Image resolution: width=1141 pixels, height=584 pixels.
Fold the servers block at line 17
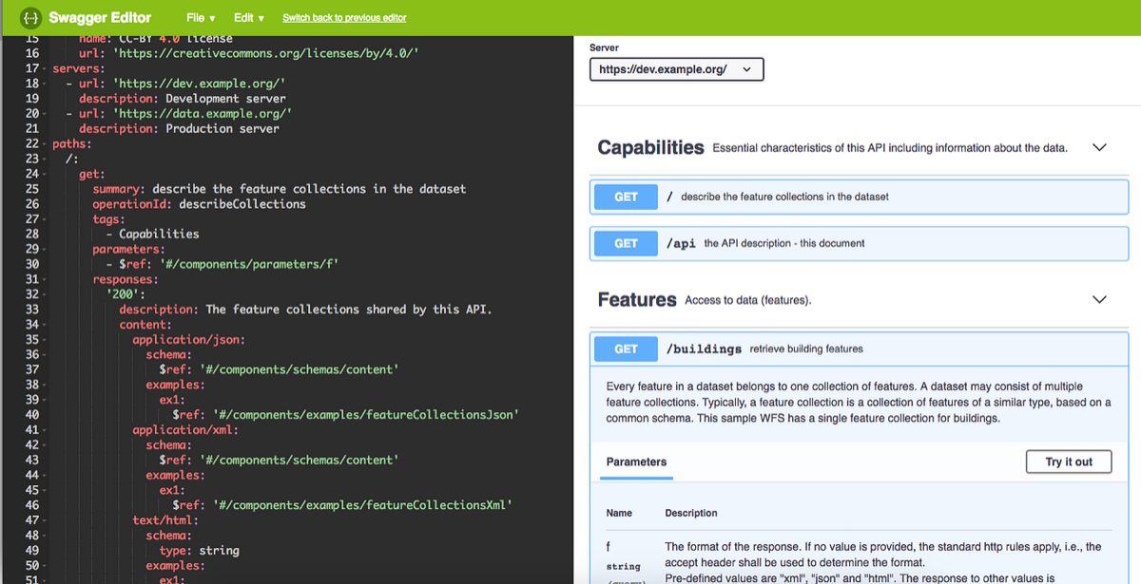tap(46, 68)
